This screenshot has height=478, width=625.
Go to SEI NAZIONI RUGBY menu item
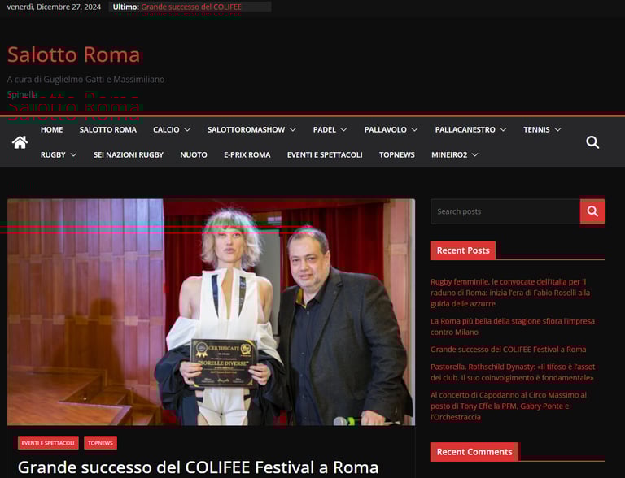tap(129, 155)
